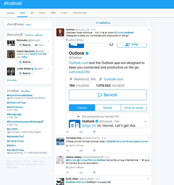Click the Media tab in Outlook card
174x185 pixels.
click(x=108, y=108)
